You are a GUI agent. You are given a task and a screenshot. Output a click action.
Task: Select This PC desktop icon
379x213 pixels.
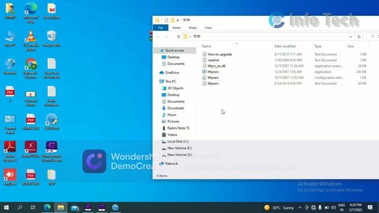tap(10, 38)
